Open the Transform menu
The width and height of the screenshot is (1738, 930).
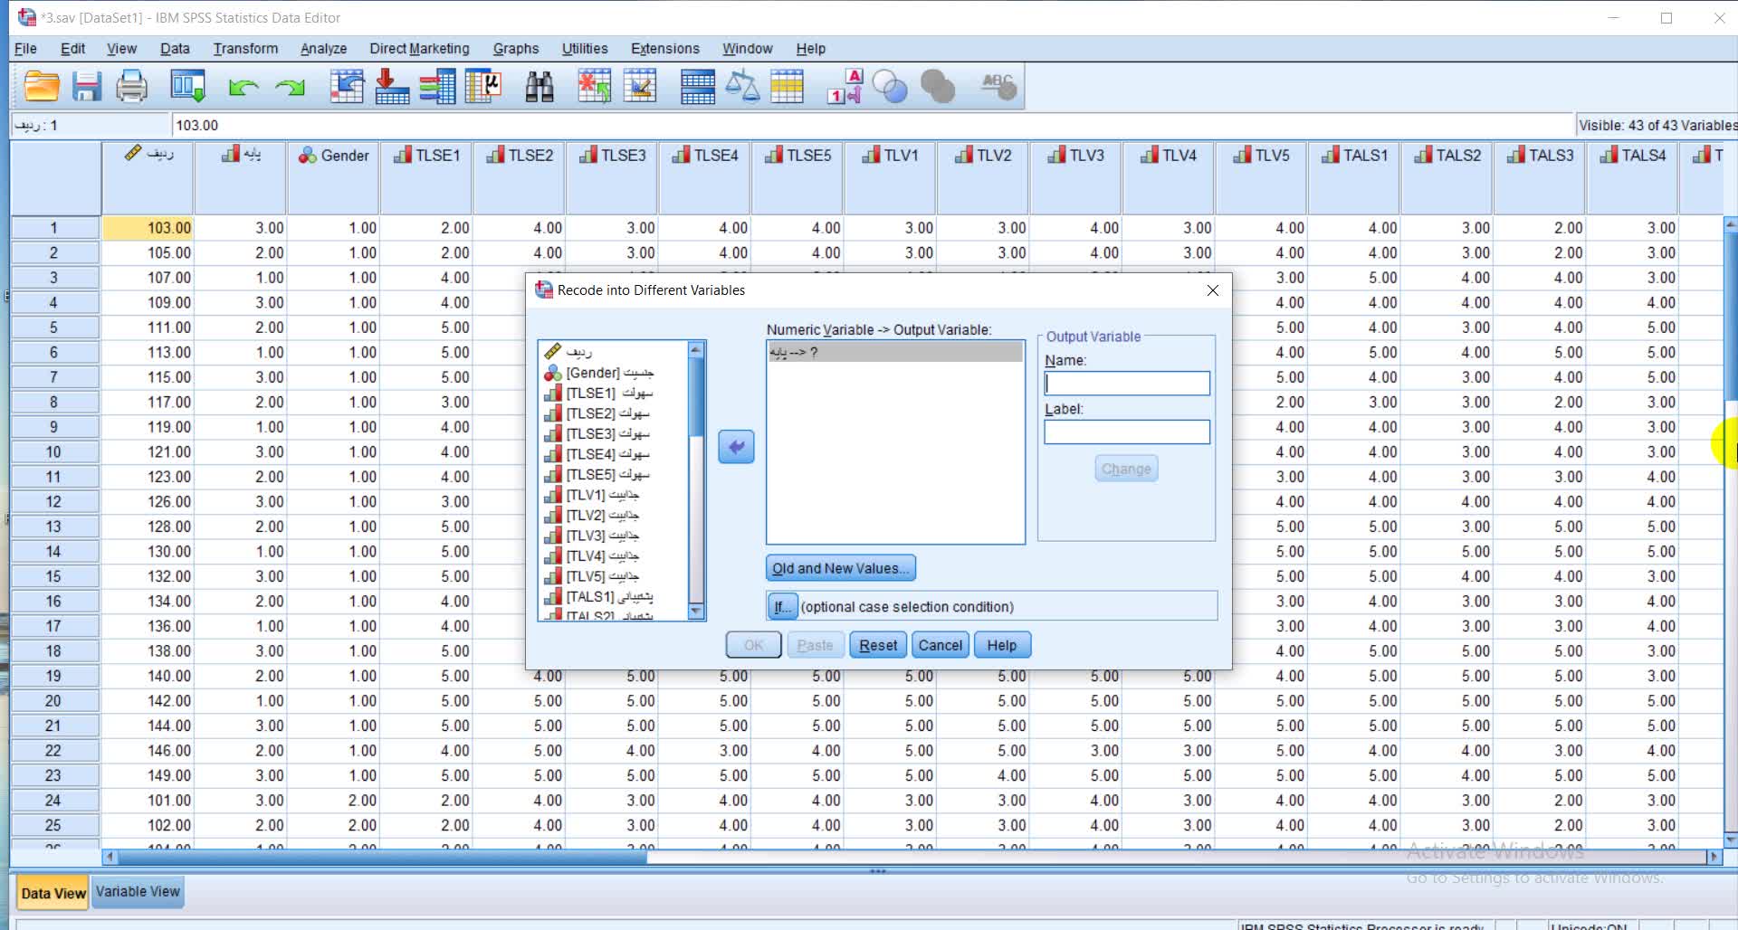click(x=245, y=49)
